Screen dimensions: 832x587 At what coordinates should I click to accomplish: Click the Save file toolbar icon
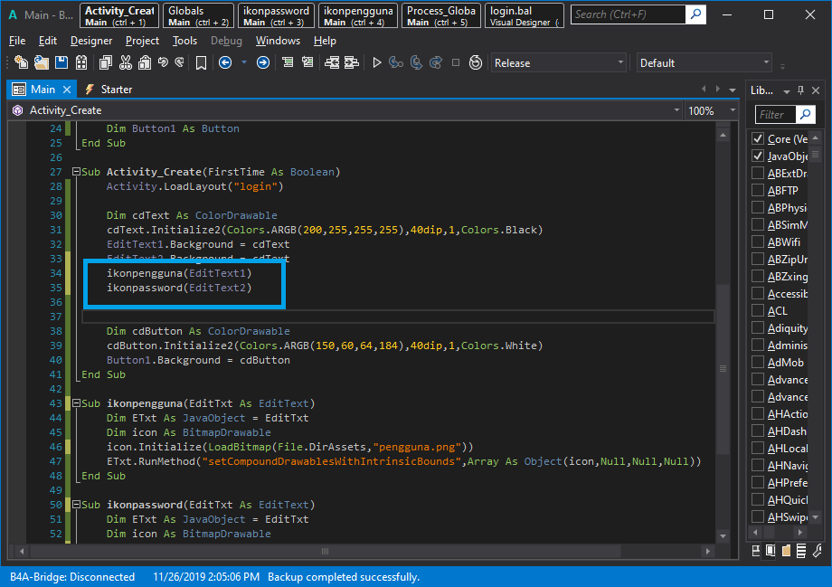61,62
